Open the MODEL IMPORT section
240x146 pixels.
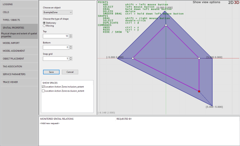coord(19,43)
